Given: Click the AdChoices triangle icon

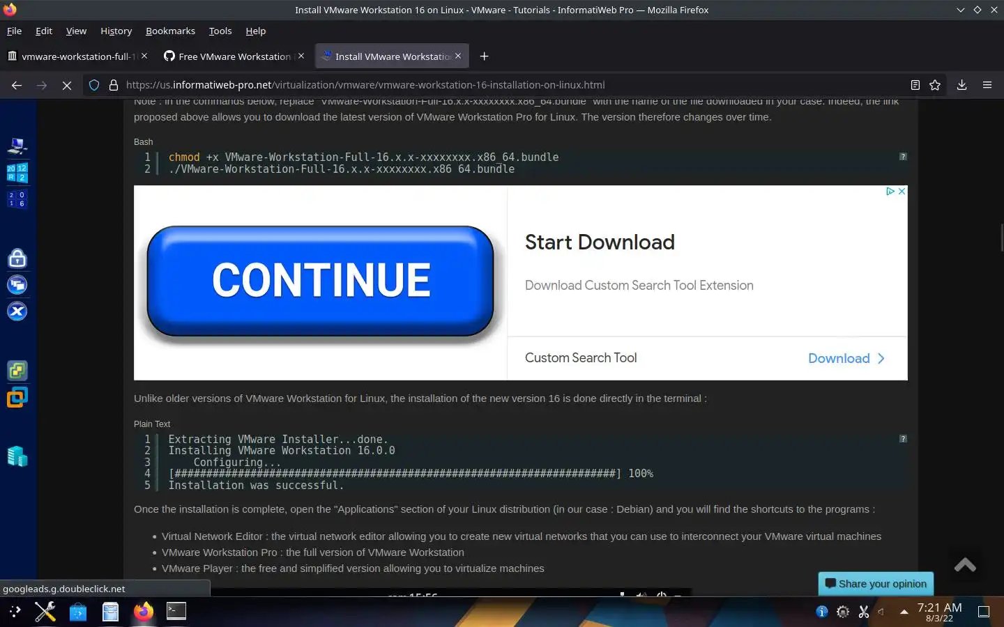Looking at the screenshot, I should (x=890, y=191).
